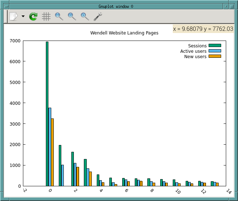Toggle Sessions series via legend label

[197, 46]
